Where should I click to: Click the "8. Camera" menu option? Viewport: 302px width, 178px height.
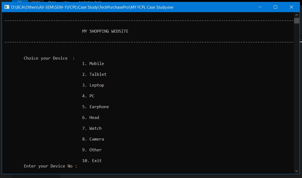tap(93, 139)
